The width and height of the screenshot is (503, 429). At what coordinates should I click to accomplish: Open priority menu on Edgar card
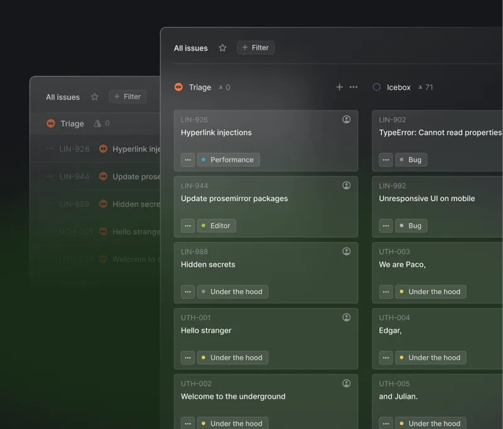pos(386,358)
